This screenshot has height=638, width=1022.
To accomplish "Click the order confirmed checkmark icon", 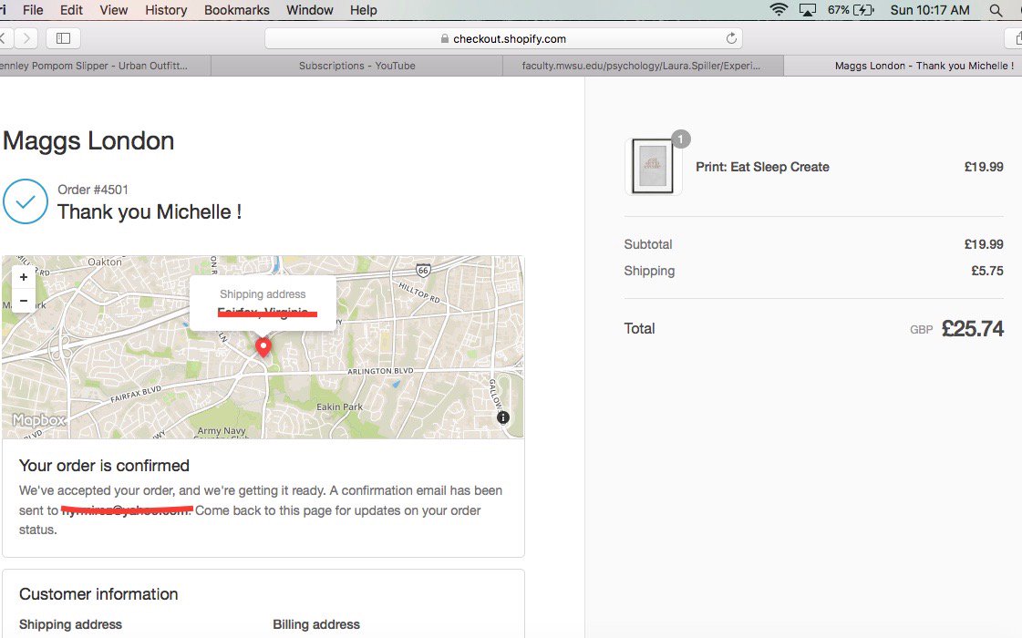I will (x=26, y=201).
